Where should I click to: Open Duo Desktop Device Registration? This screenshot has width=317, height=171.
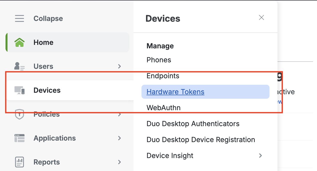point(200,140)
